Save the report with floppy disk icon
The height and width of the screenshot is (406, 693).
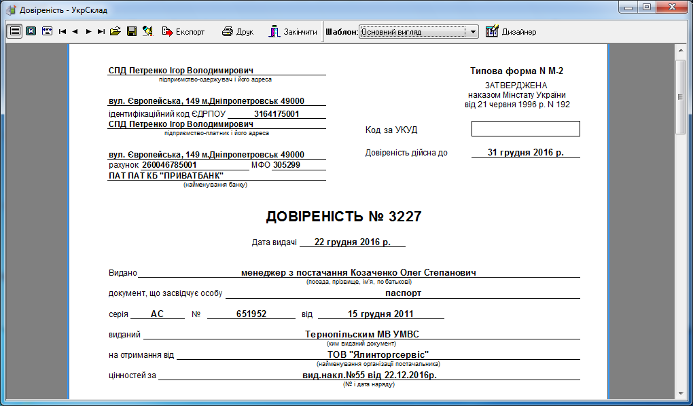pyautogui.click(x=132, y=31)
